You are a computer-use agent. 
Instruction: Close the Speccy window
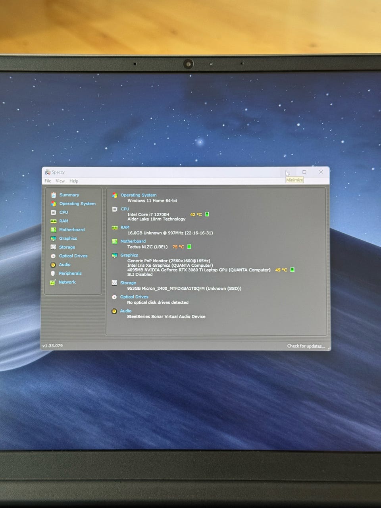[321, 172]
